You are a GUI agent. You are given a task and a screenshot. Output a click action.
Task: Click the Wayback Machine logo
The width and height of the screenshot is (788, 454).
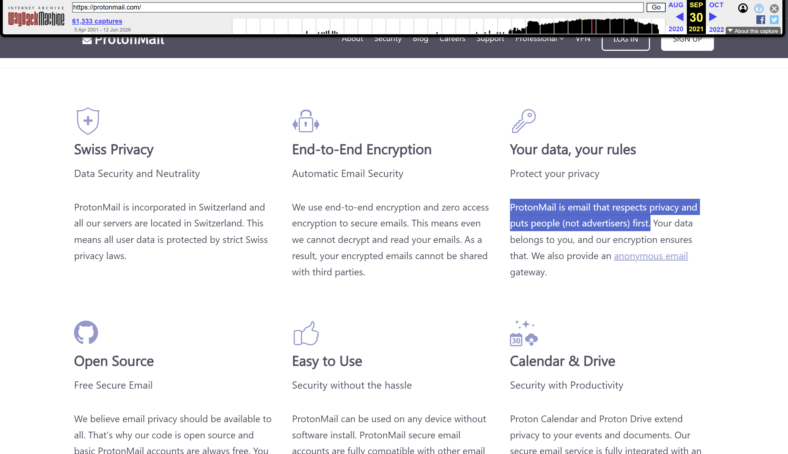(x=36, y=17)
